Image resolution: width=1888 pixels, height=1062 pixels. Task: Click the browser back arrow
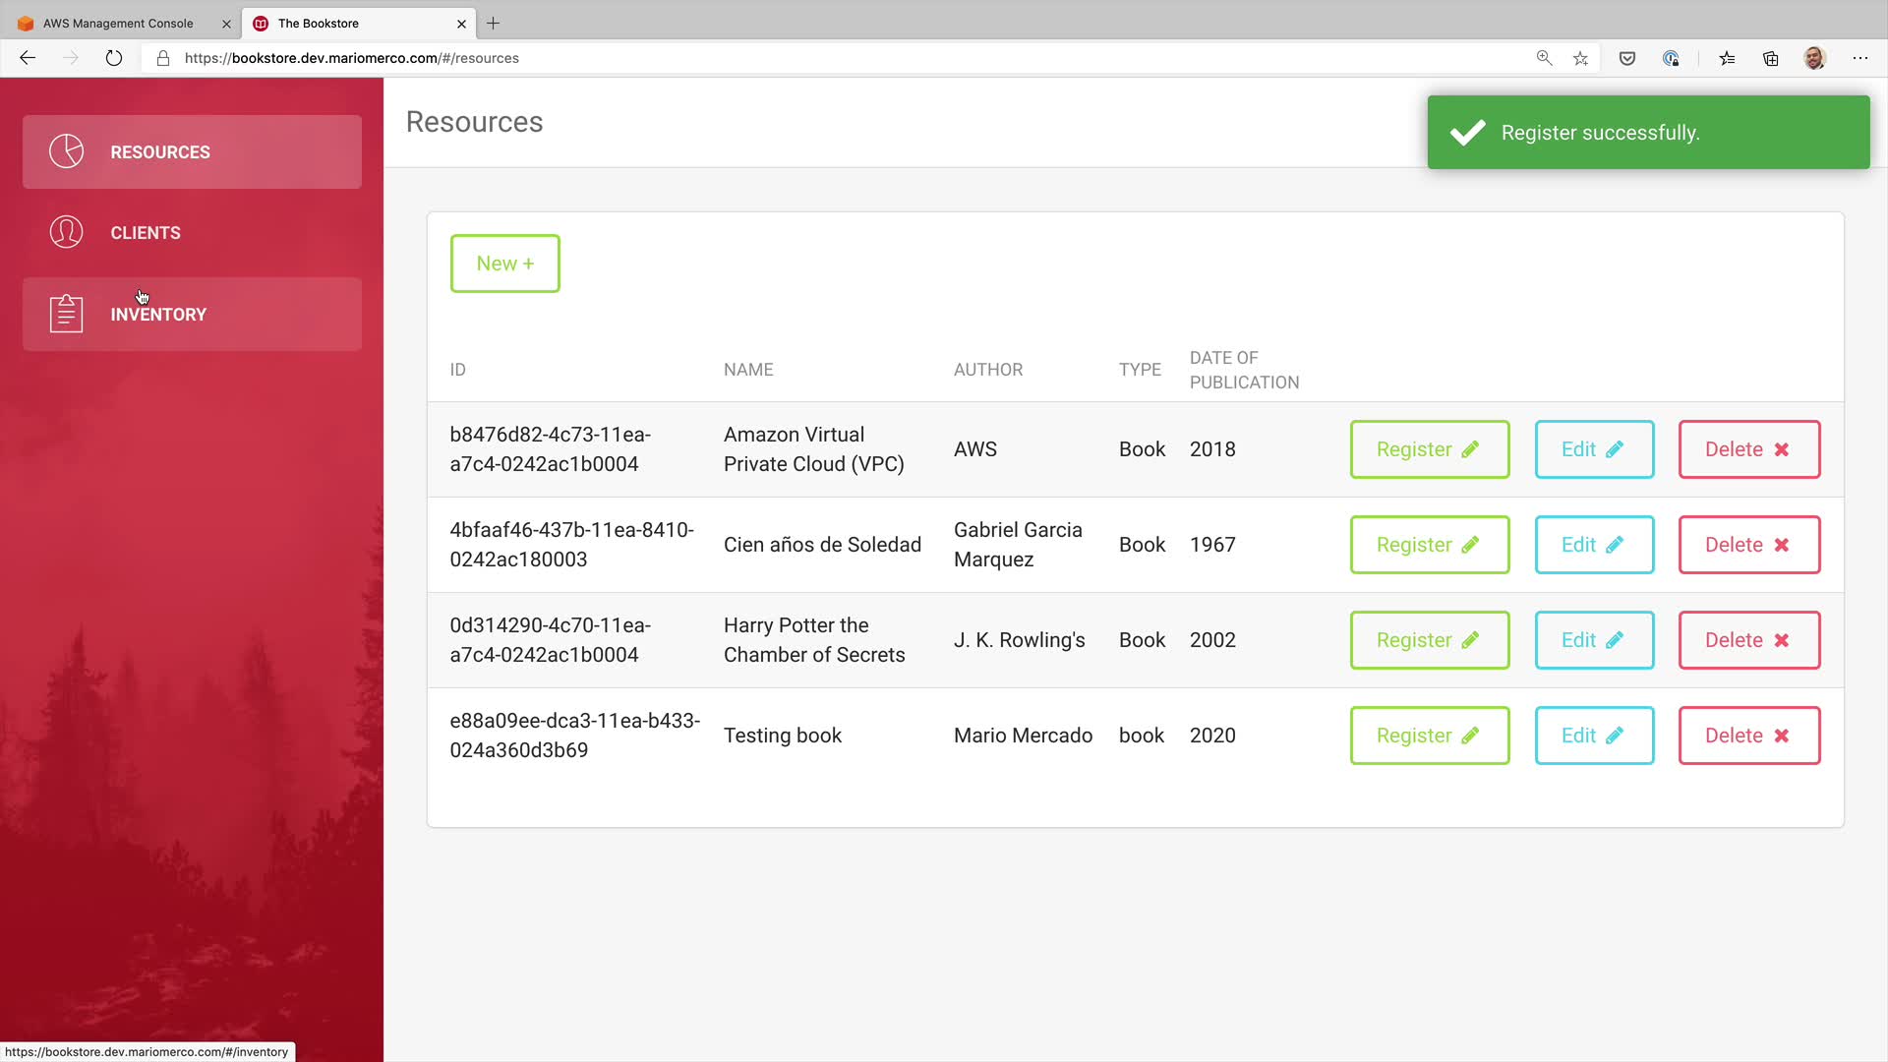[x=28, y=58]
